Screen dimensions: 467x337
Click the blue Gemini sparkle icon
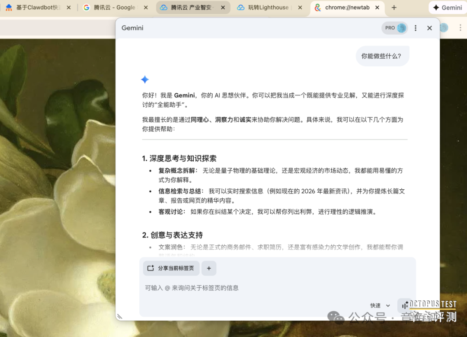pyautogui.click(x=145, y=79)
